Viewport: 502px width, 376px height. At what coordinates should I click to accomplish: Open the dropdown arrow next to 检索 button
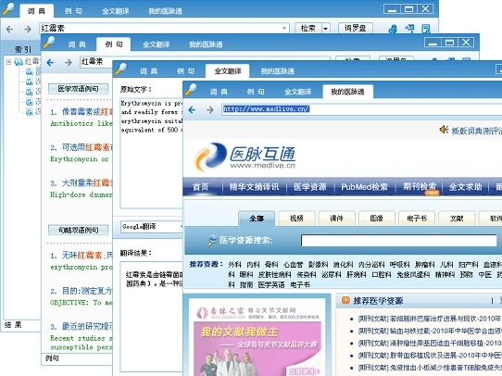(x=326, y=29)
